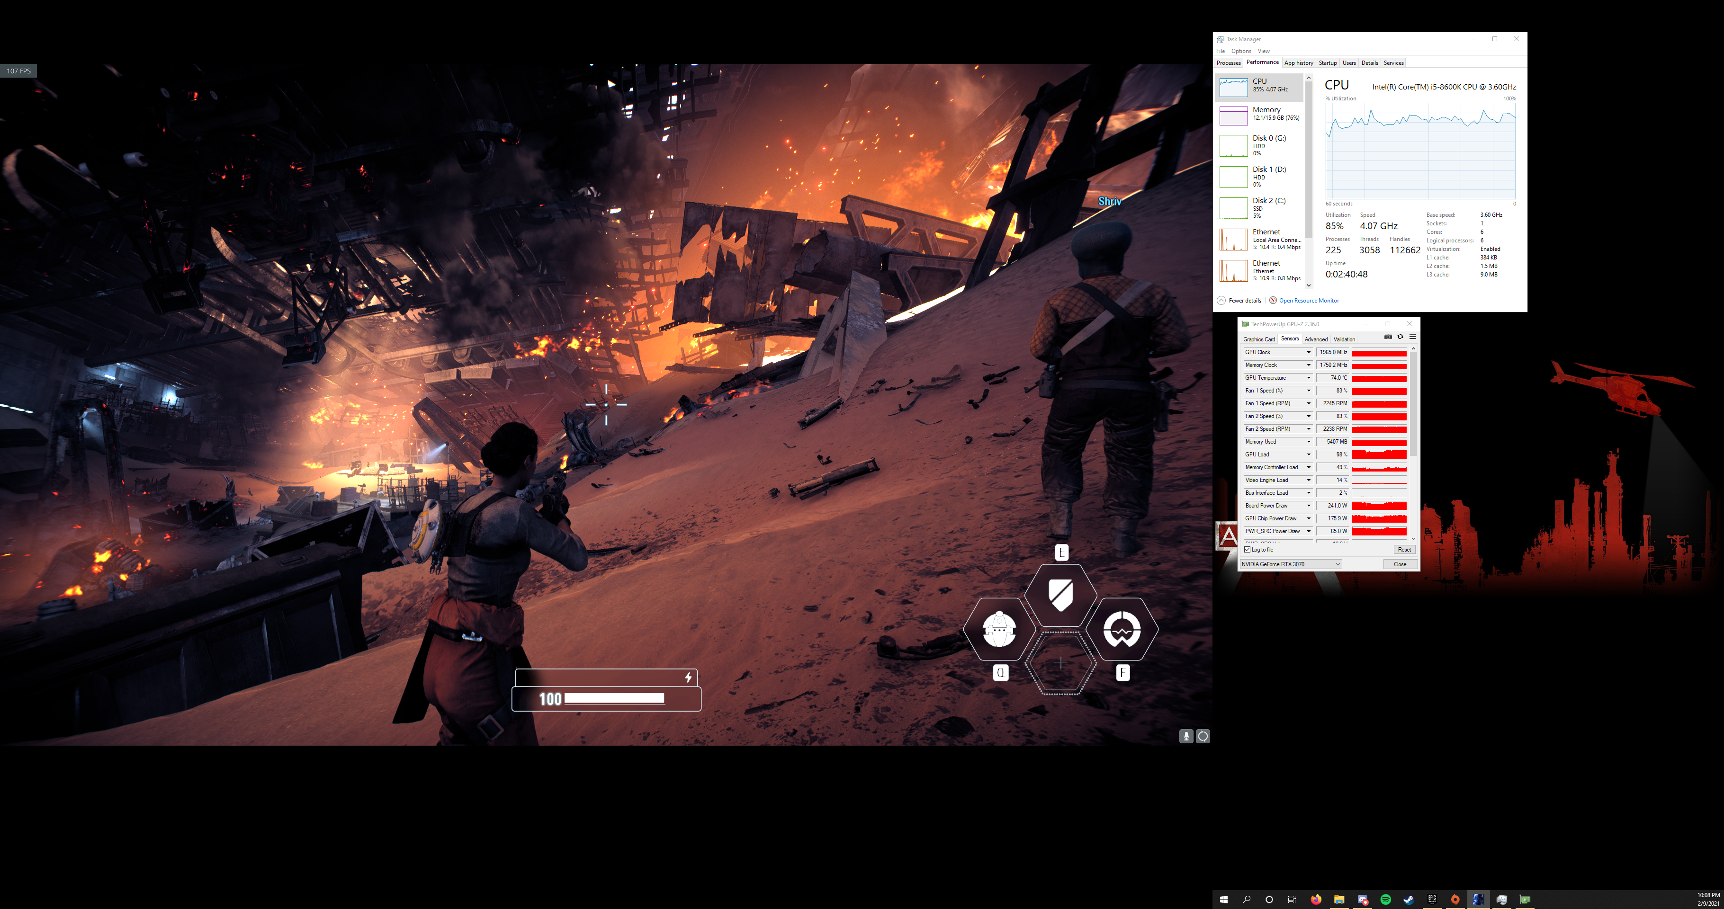
Task: Click the GPU-Z refresh icon
Action: [1400, 337]
